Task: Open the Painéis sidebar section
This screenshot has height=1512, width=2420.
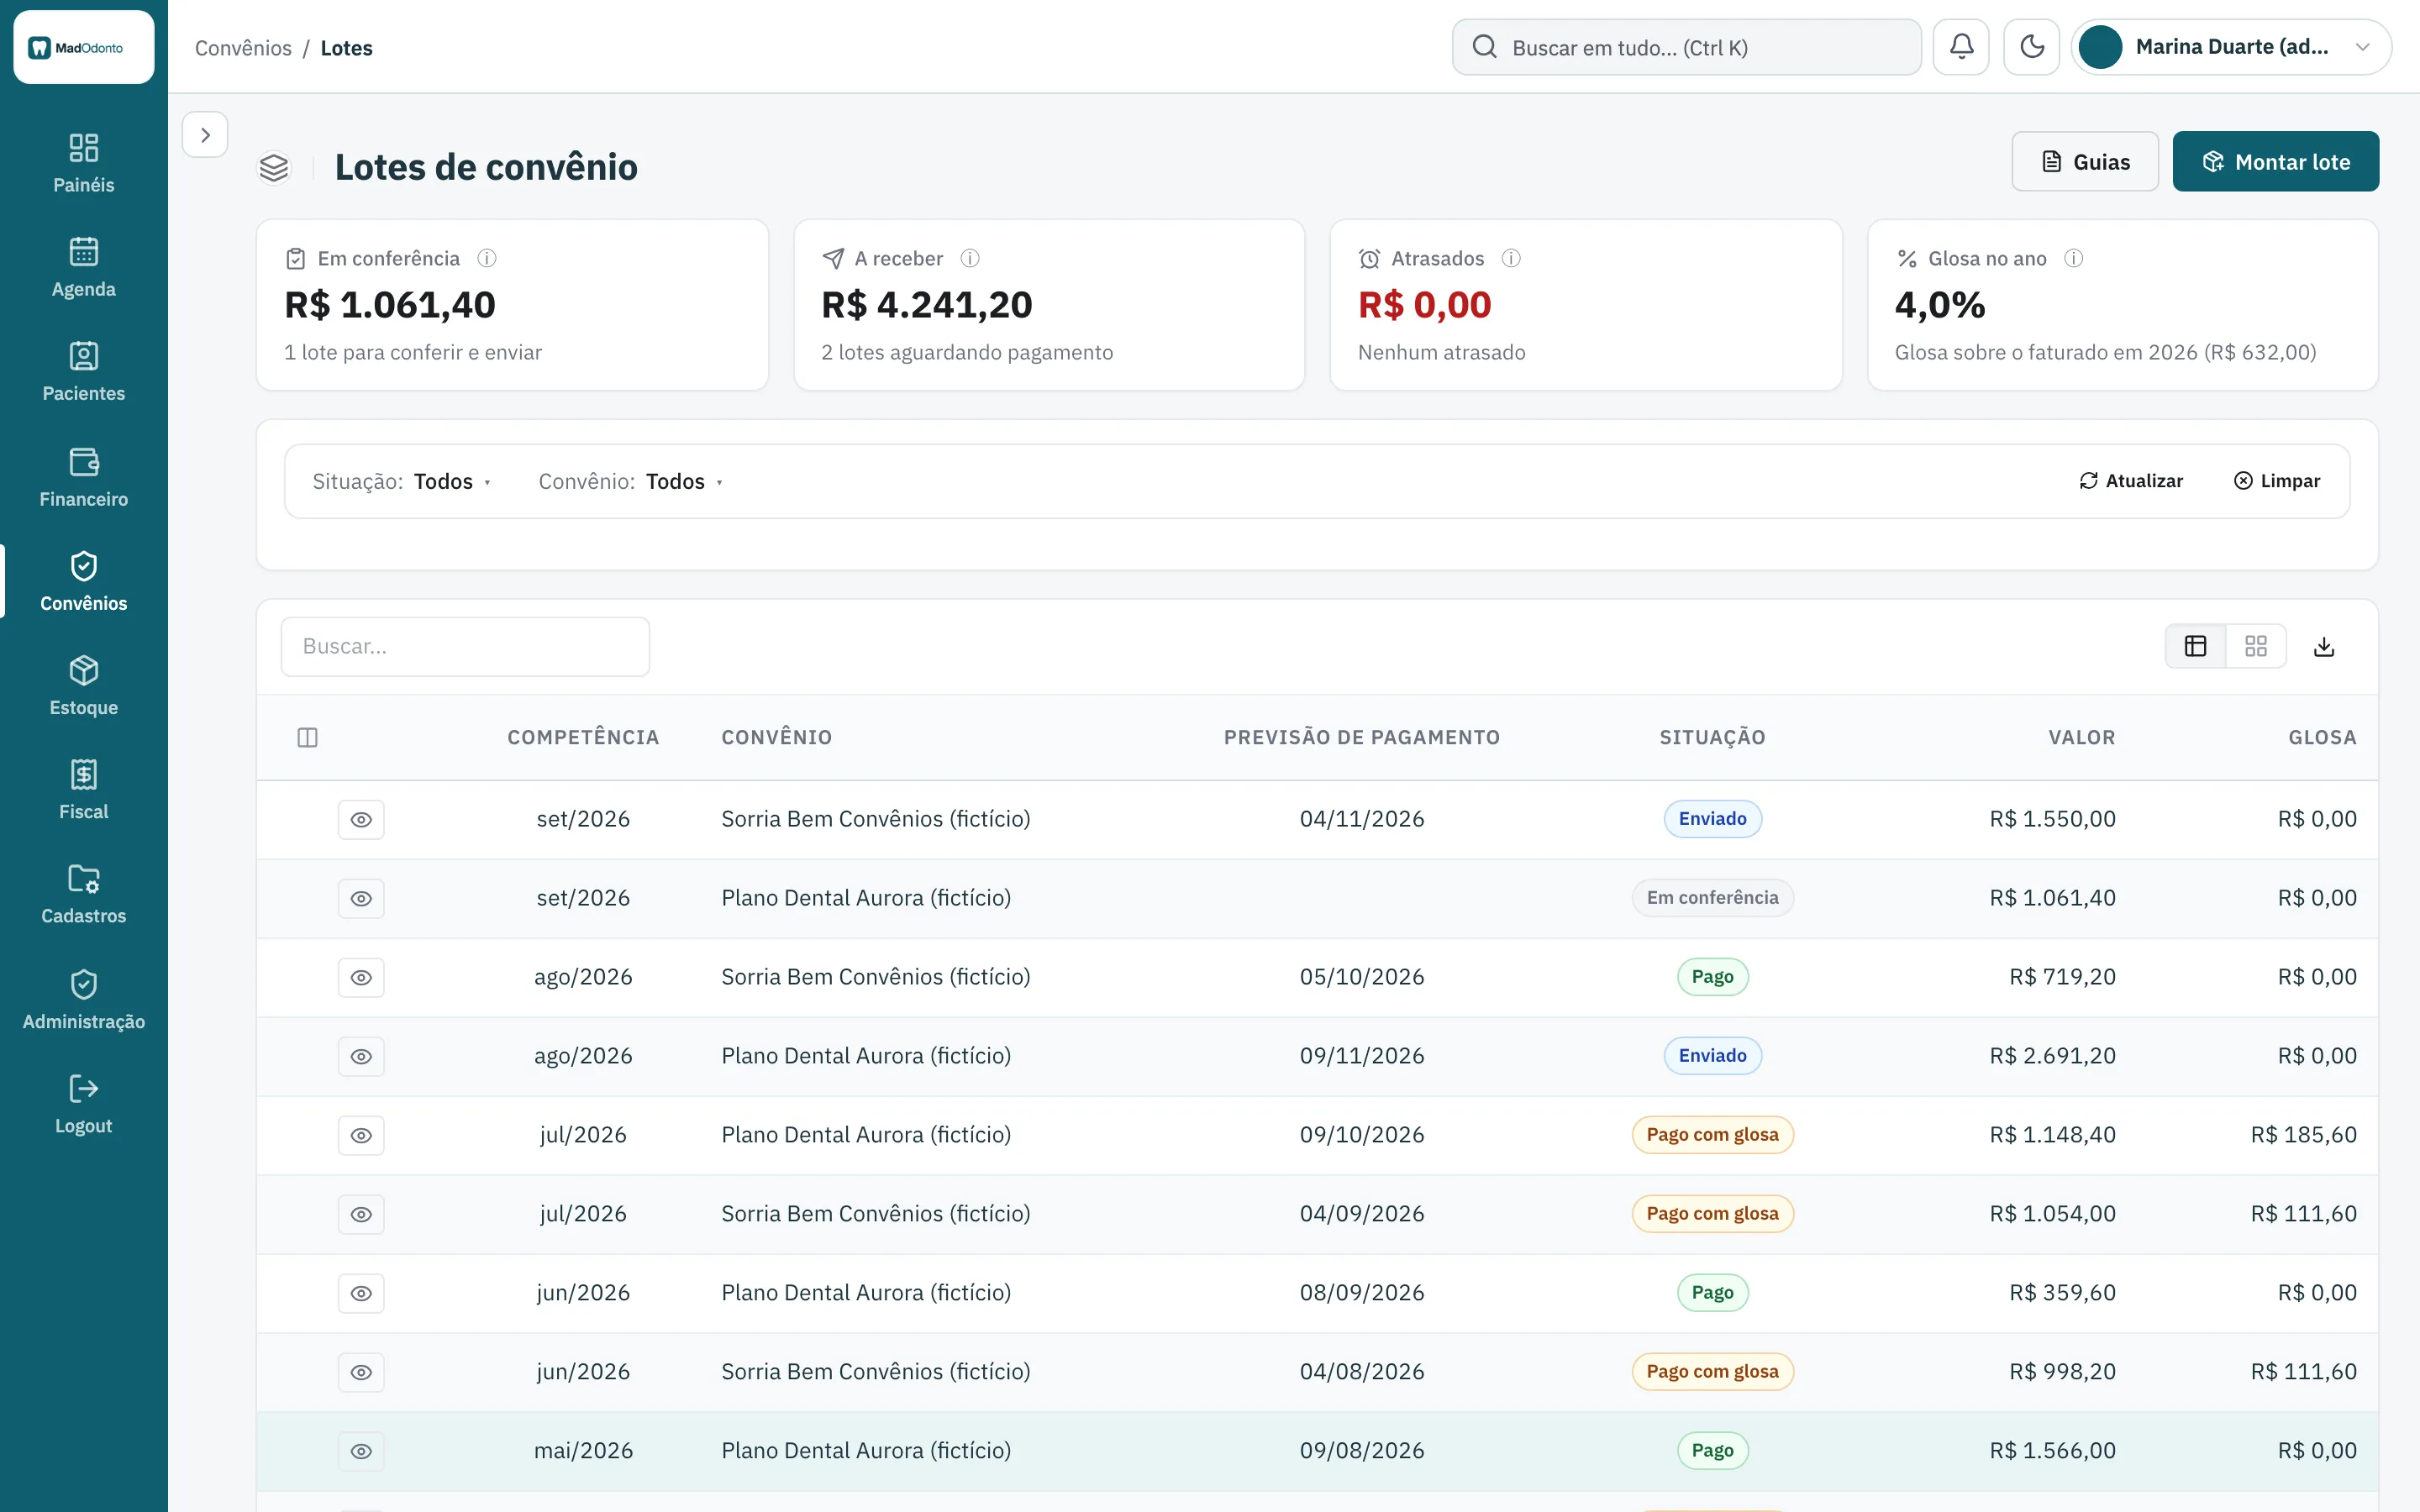Action: 84,163
